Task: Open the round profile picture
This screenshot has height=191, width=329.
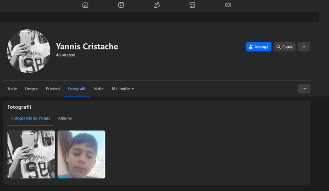Action: pos(29,51)
